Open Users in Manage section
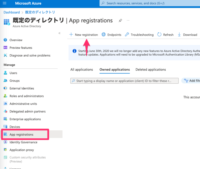Image resolution: width=200 pixels, height=169 pixels. [13, 73]
